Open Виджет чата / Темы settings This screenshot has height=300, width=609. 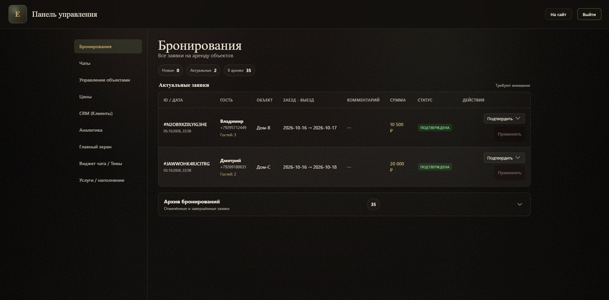(x=108, y=163)
